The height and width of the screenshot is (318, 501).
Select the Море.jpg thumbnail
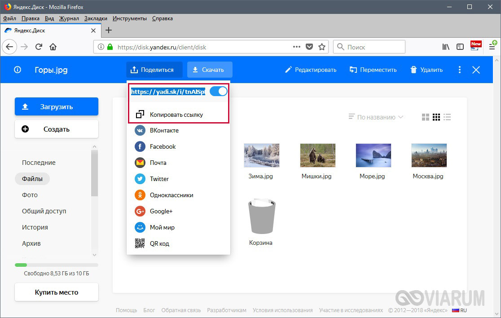click(x=373, y=155)
